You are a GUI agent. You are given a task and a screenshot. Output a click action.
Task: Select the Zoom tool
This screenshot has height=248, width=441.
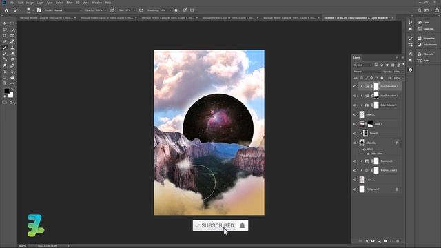tap(5, 83)
